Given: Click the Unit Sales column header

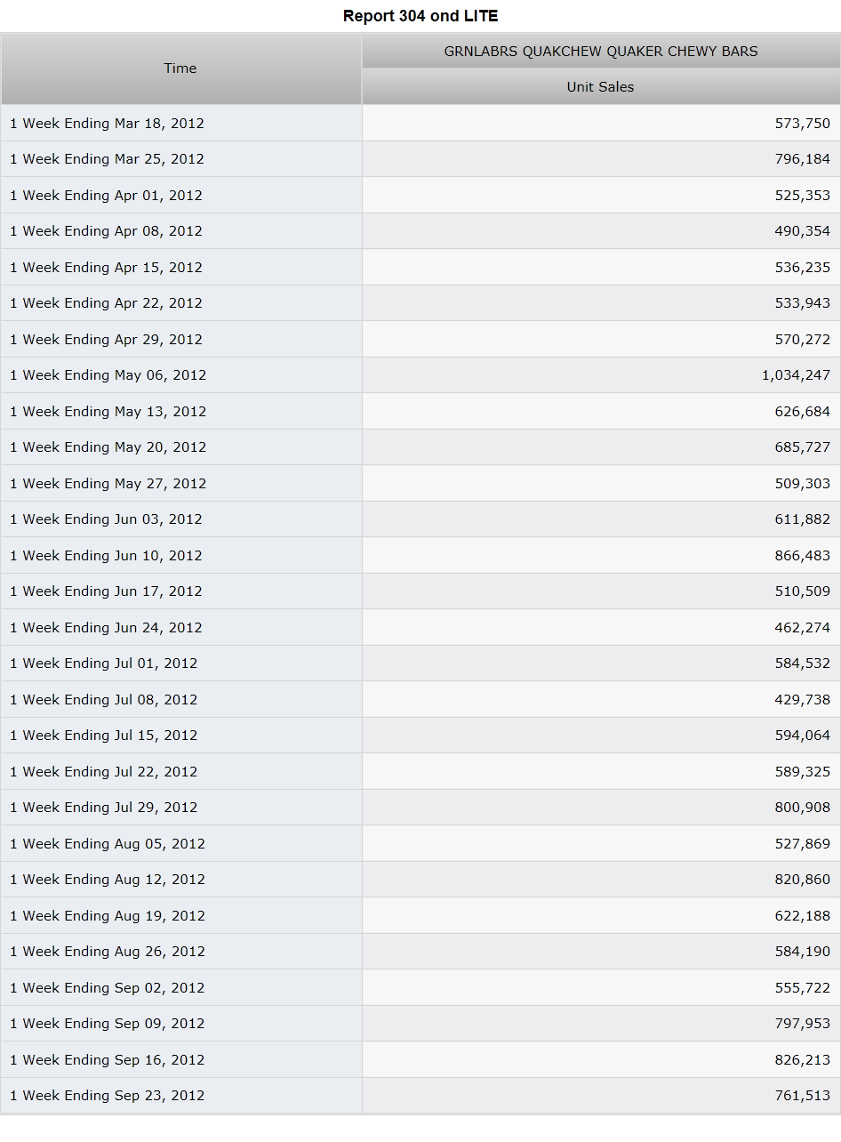Looking at the screenshot, I should 601,86.
